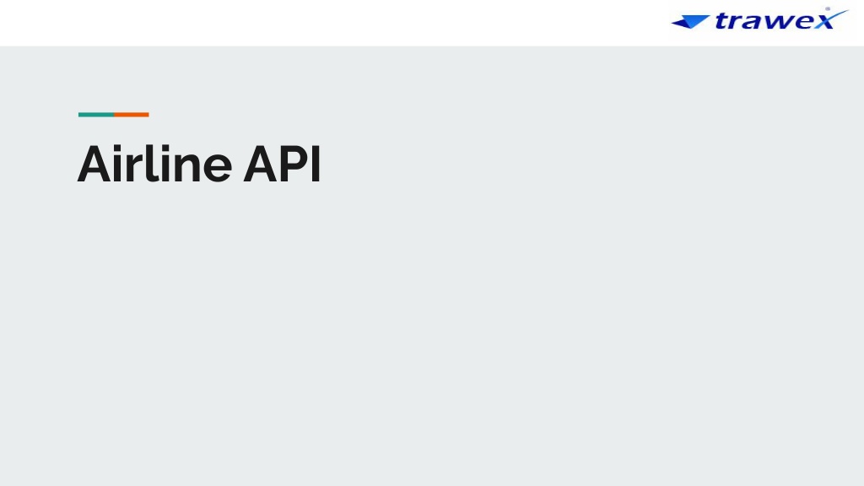Click the final letter I in API

click(316, 165)
